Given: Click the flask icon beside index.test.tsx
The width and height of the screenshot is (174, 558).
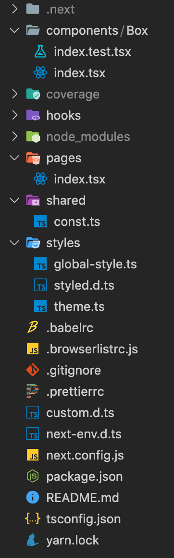Looking at the screenshot, I should click(x=40, y=52).
